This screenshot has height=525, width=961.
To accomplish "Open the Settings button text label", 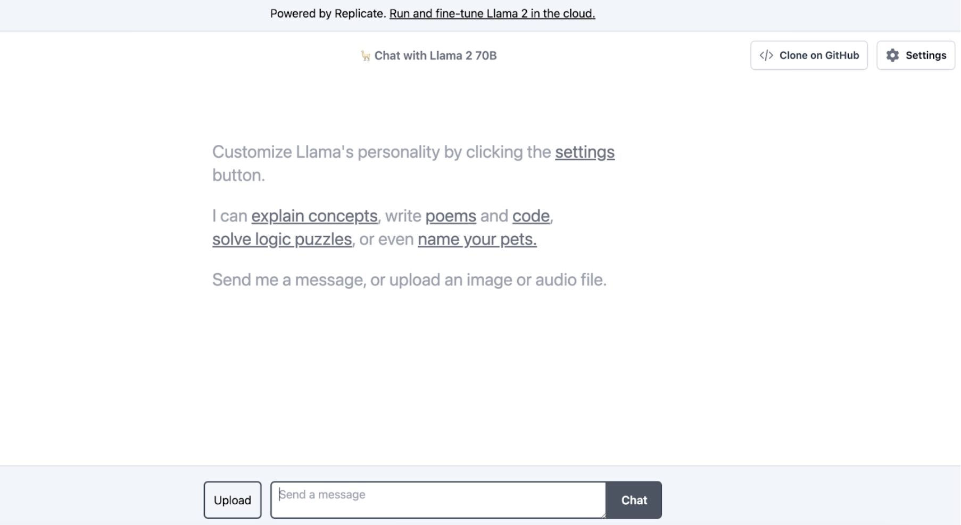I will [926, 55].
